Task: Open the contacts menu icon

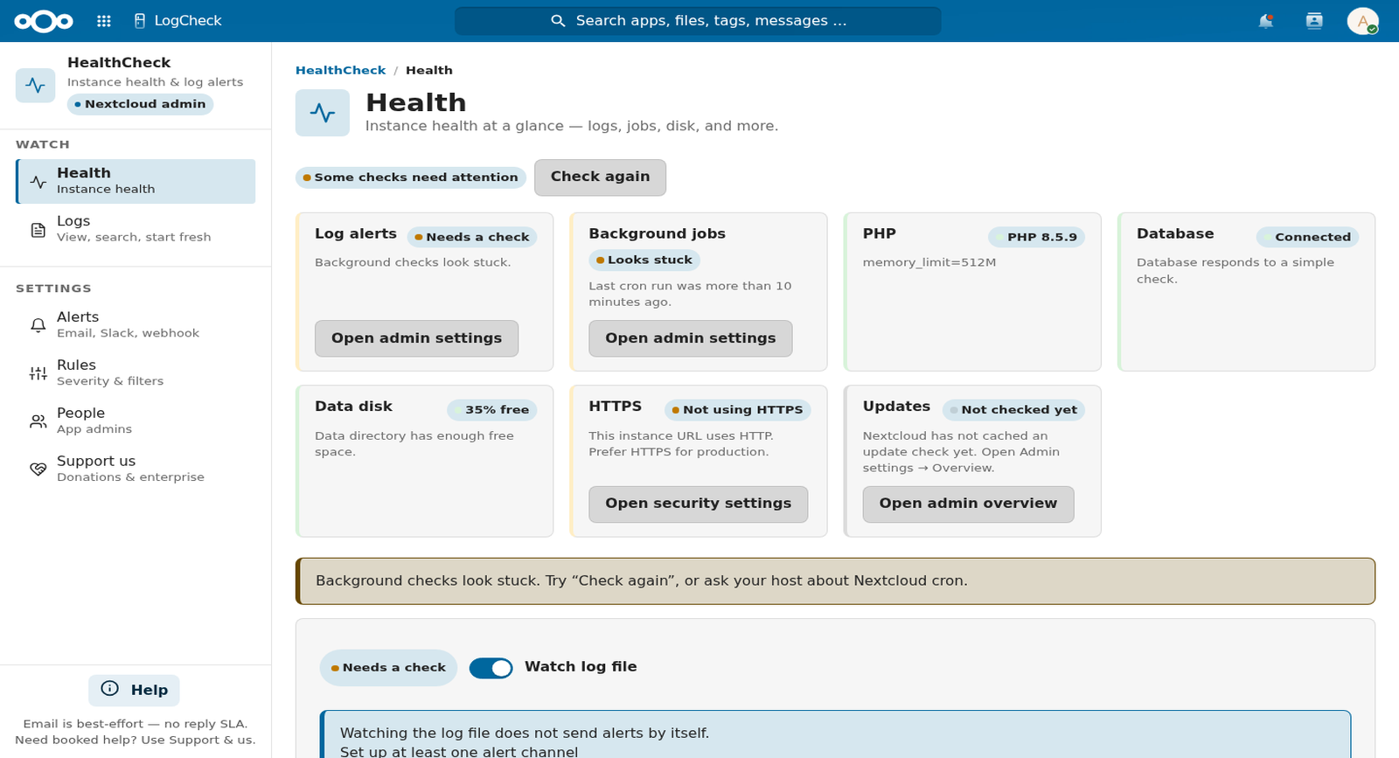Action: click(1314, 21)
